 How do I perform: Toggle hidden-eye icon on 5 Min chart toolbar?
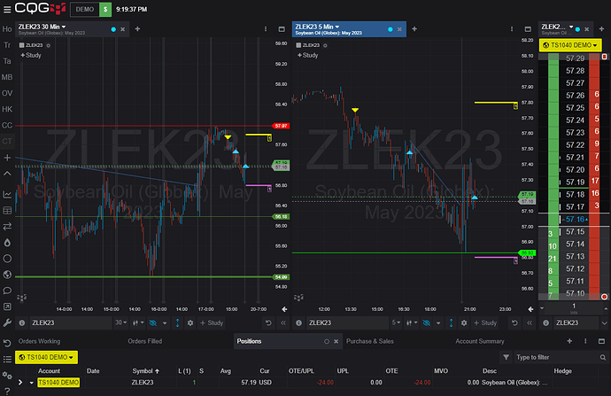click(427, 322)
